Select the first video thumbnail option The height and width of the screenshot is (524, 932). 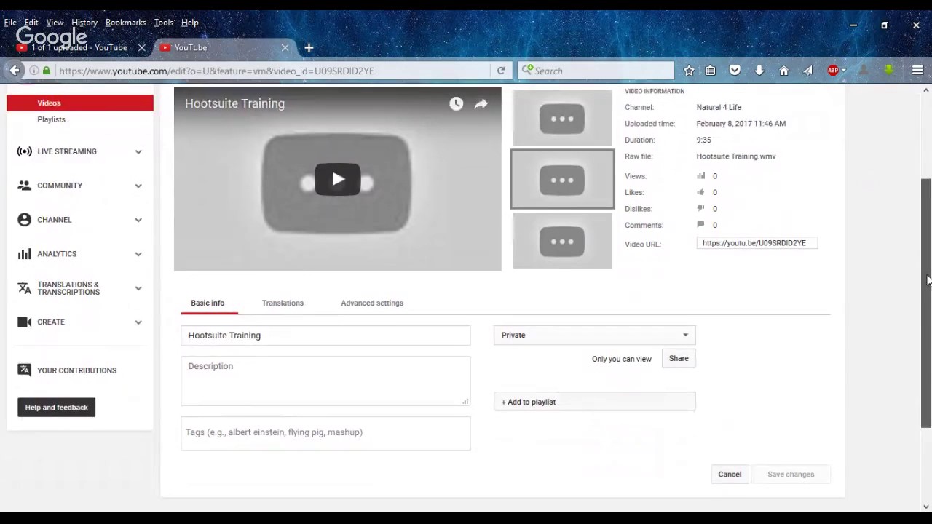pos(562,119)
